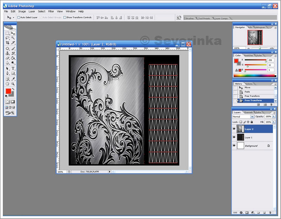Viewport: 281px width, 219px height.
Task: Choose the Type tool
Action: point(13,68)
